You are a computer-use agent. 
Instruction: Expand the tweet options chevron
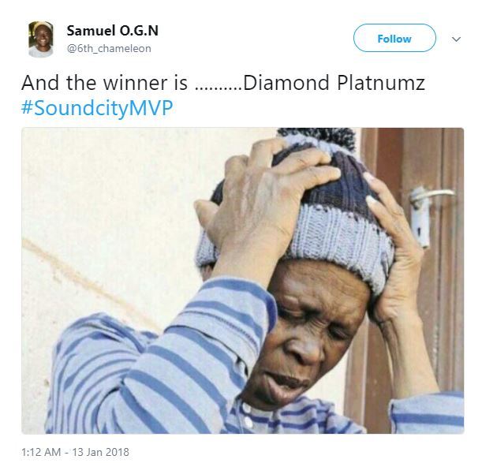(456, 39)
